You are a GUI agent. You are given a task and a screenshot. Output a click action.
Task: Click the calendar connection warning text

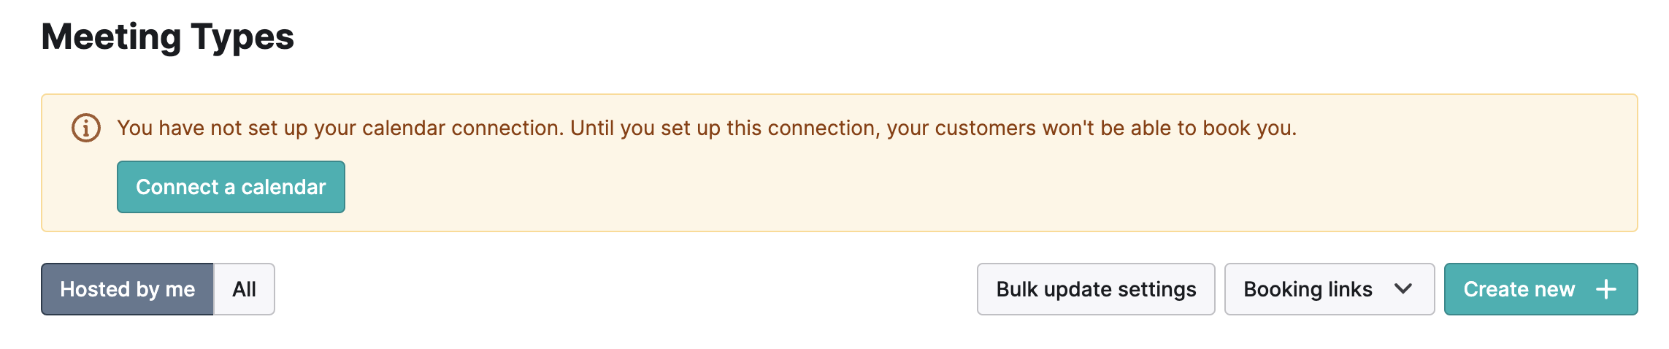click(707, 129)
